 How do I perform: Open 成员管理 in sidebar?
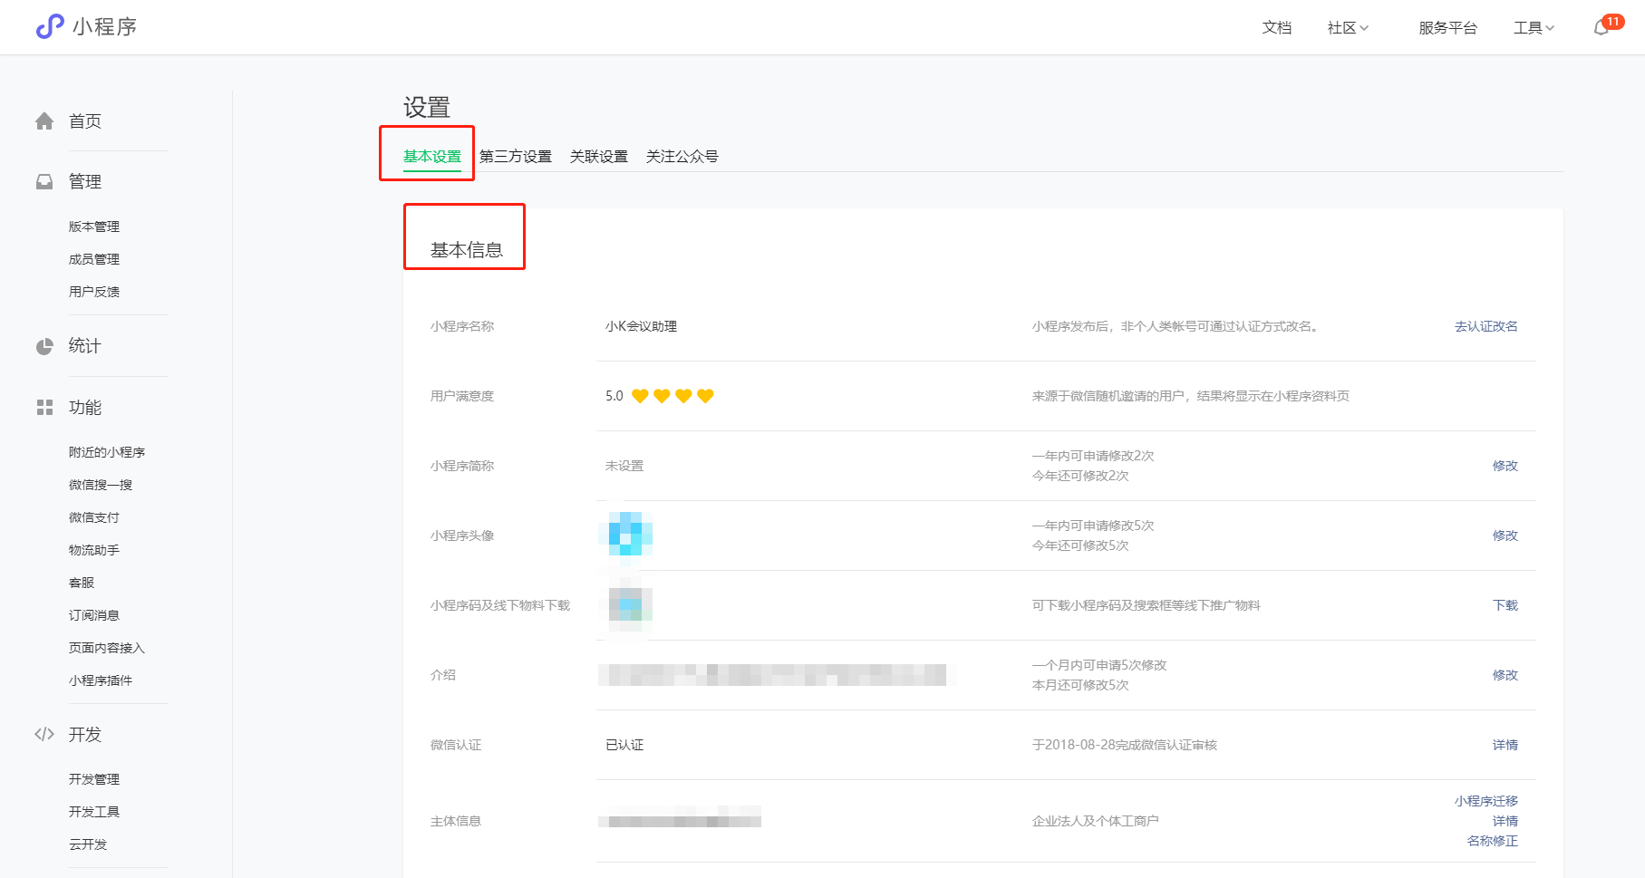(94, 259)
